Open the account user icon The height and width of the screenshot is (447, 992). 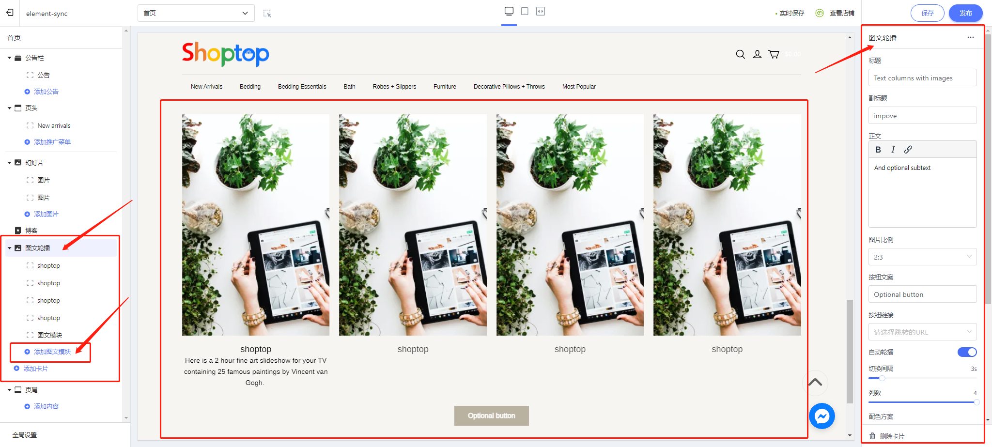click(x=757, y=54)
